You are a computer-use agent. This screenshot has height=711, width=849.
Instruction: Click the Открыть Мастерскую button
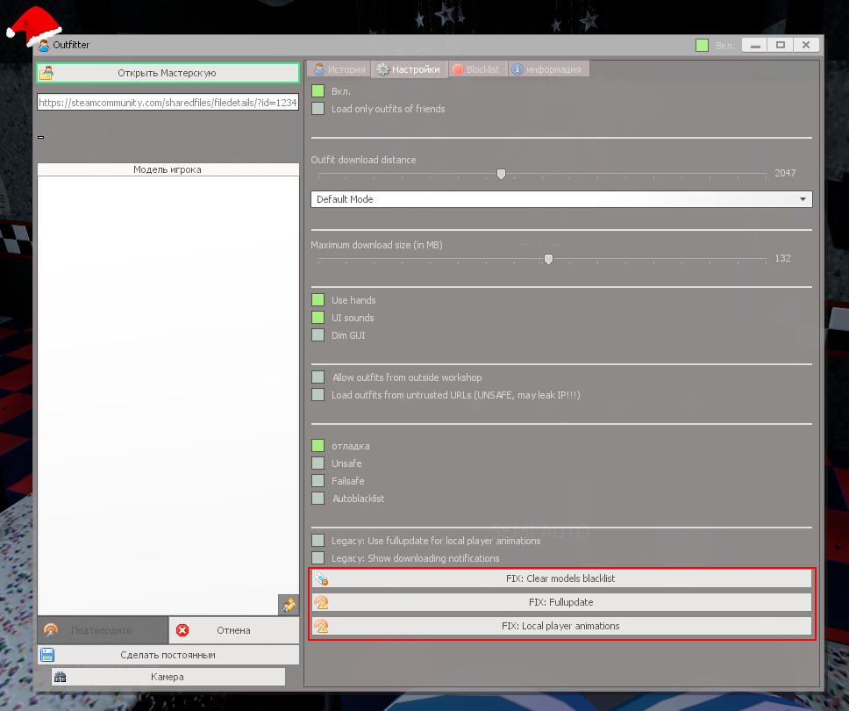click(168, 73)
